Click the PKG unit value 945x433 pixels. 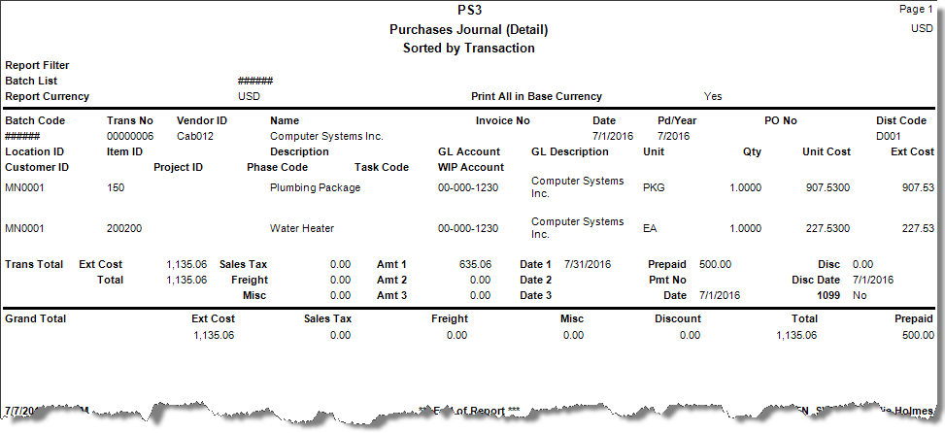pos(654,187)
